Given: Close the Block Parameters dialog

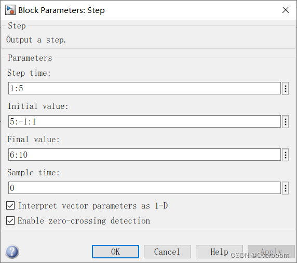Looking at the screenshot, I should [x=286, y=10].
